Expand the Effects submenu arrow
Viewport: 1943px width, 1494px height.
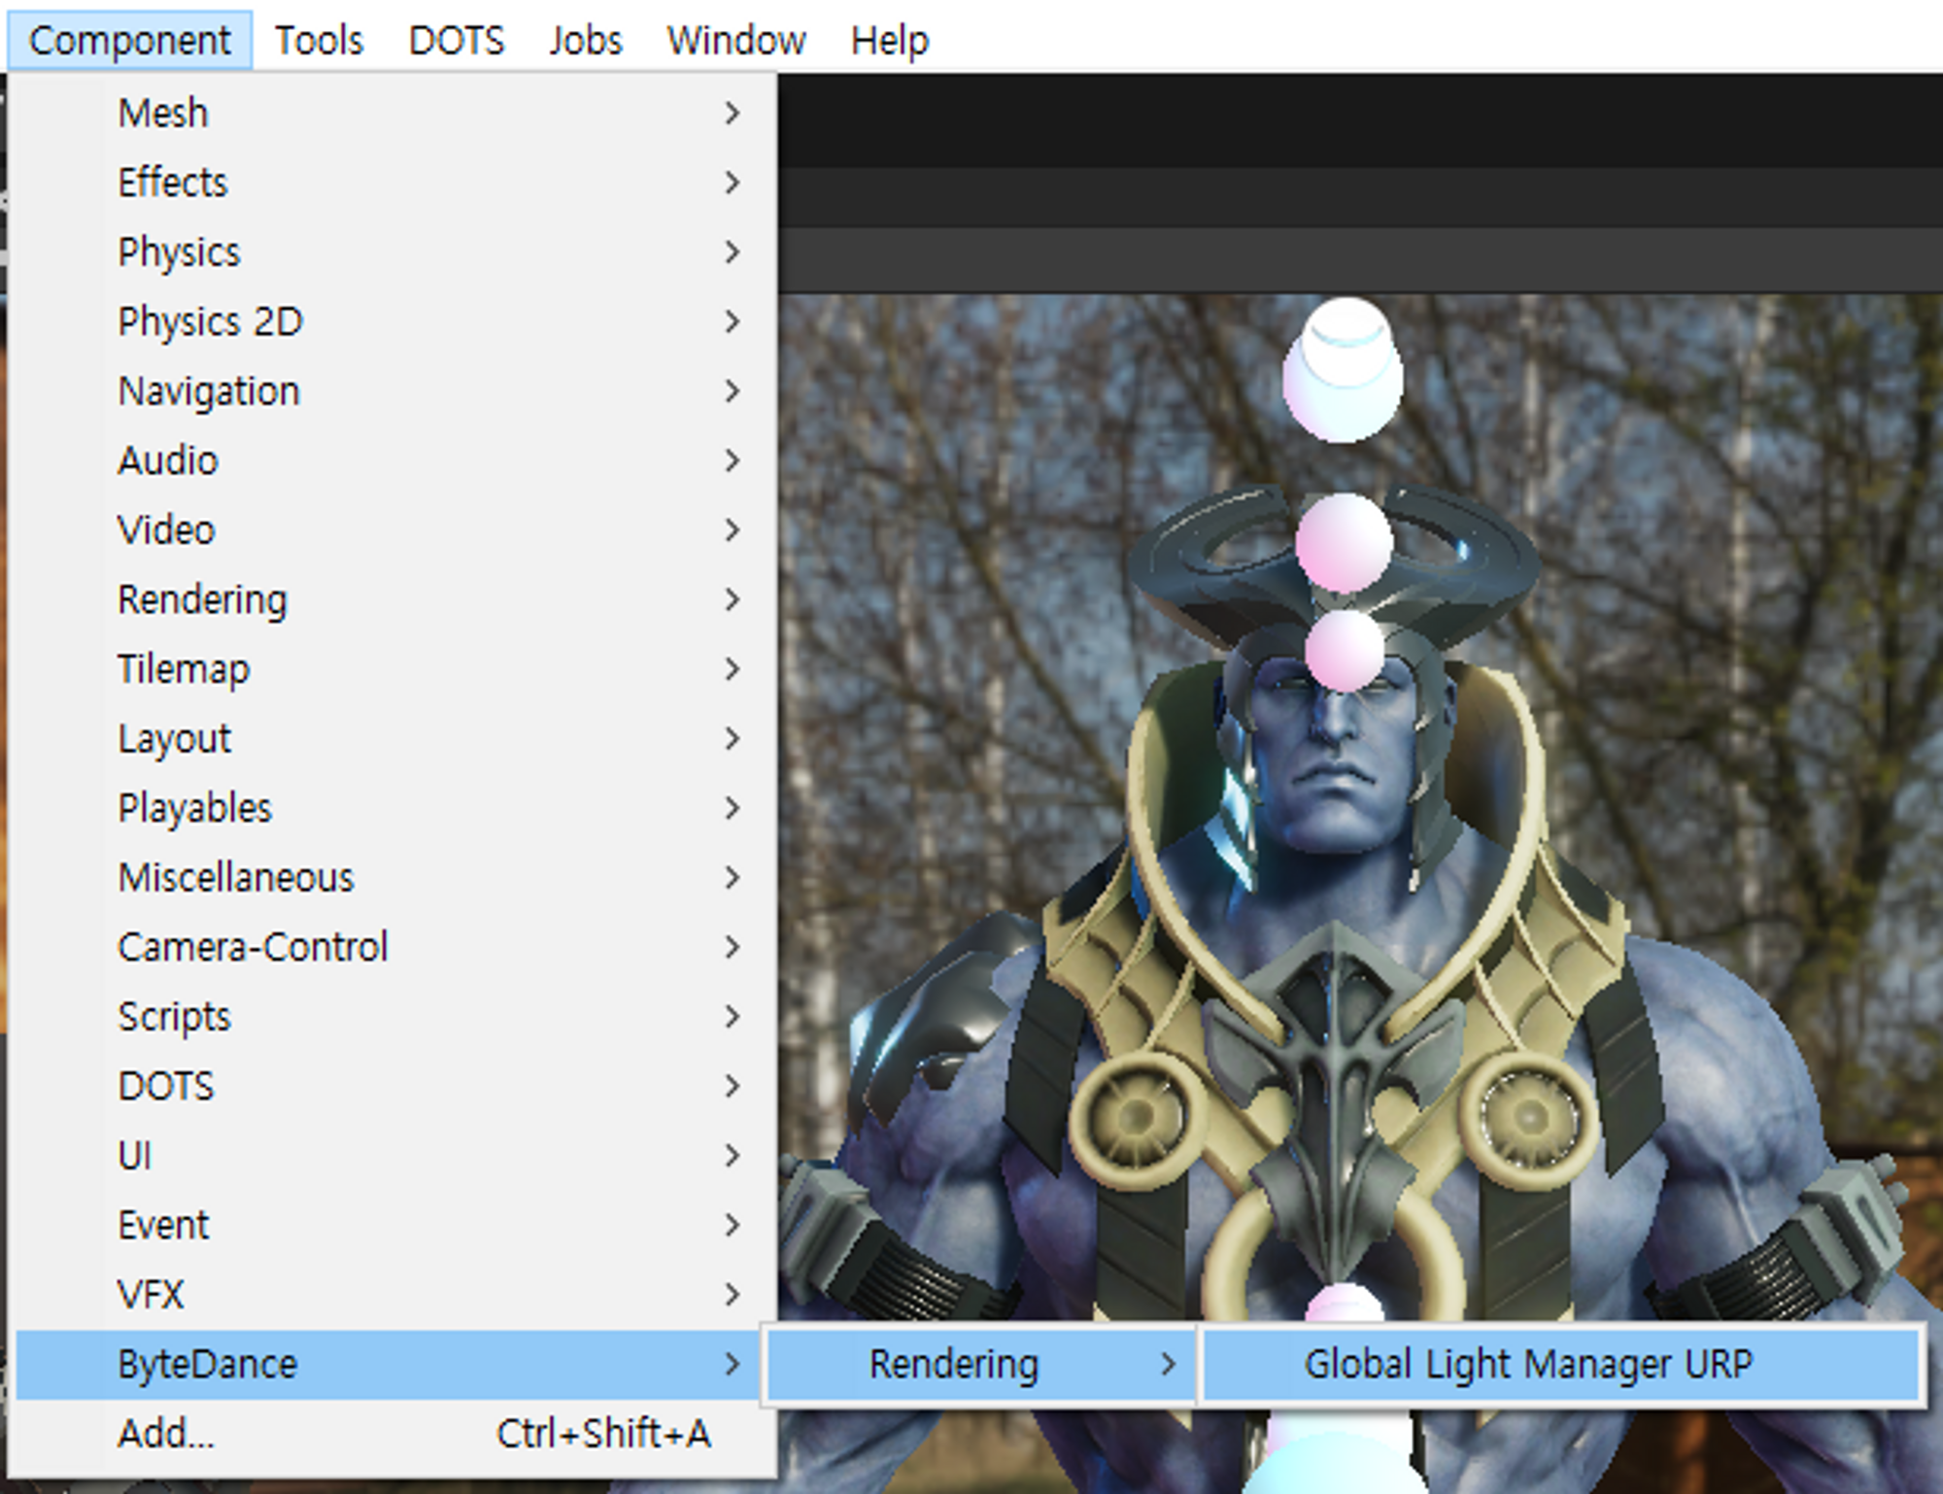(732, 183)
